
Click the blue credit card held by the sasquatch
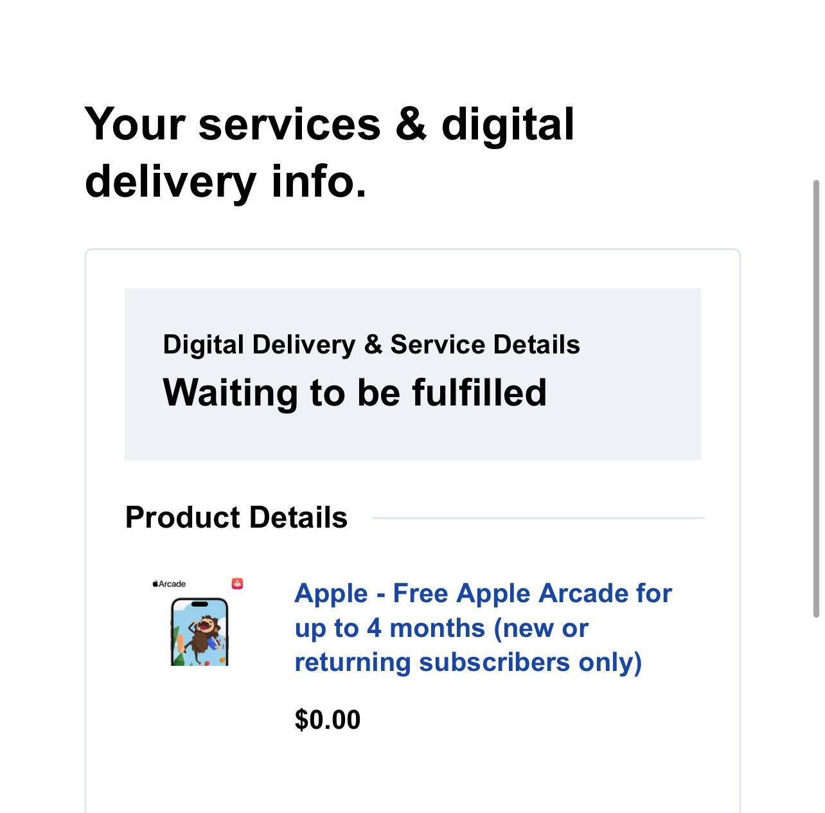213,643
